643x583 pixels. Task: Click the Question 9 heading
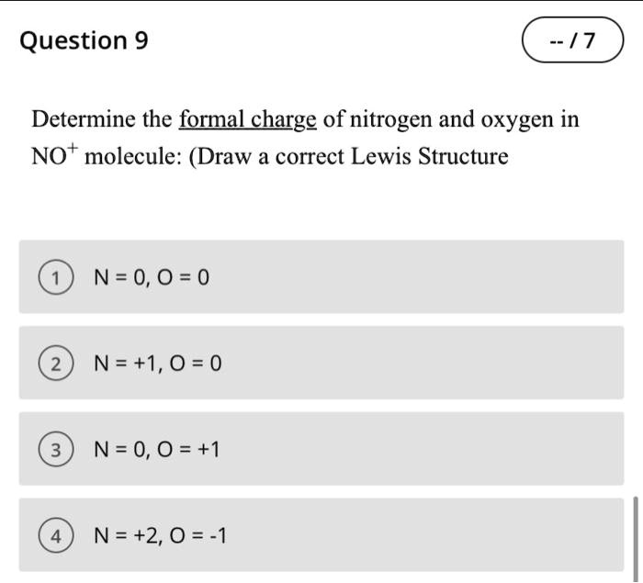(x=84, y=40)
